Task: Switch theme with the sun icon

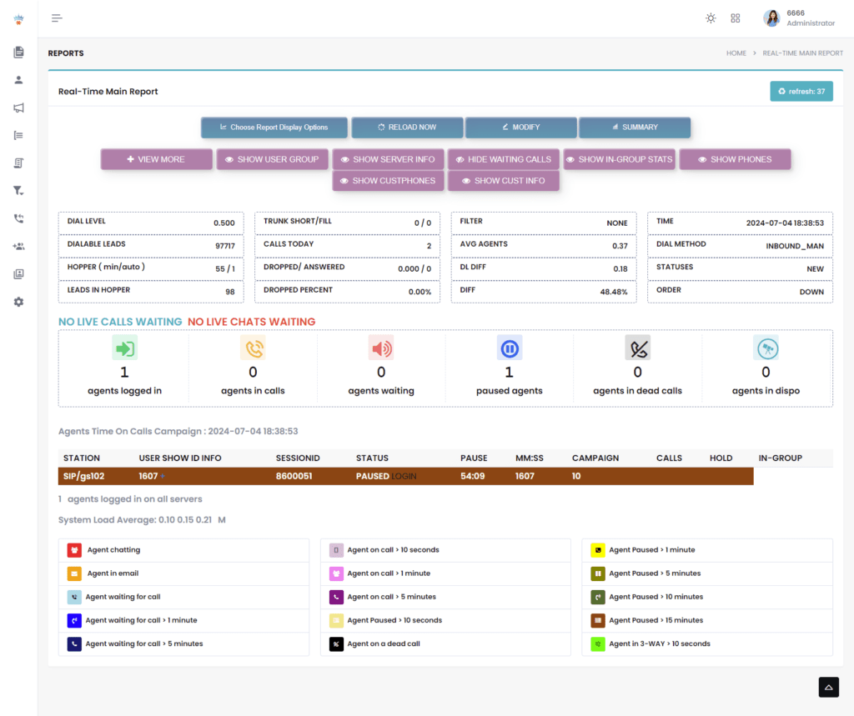Action: point(711,18)
